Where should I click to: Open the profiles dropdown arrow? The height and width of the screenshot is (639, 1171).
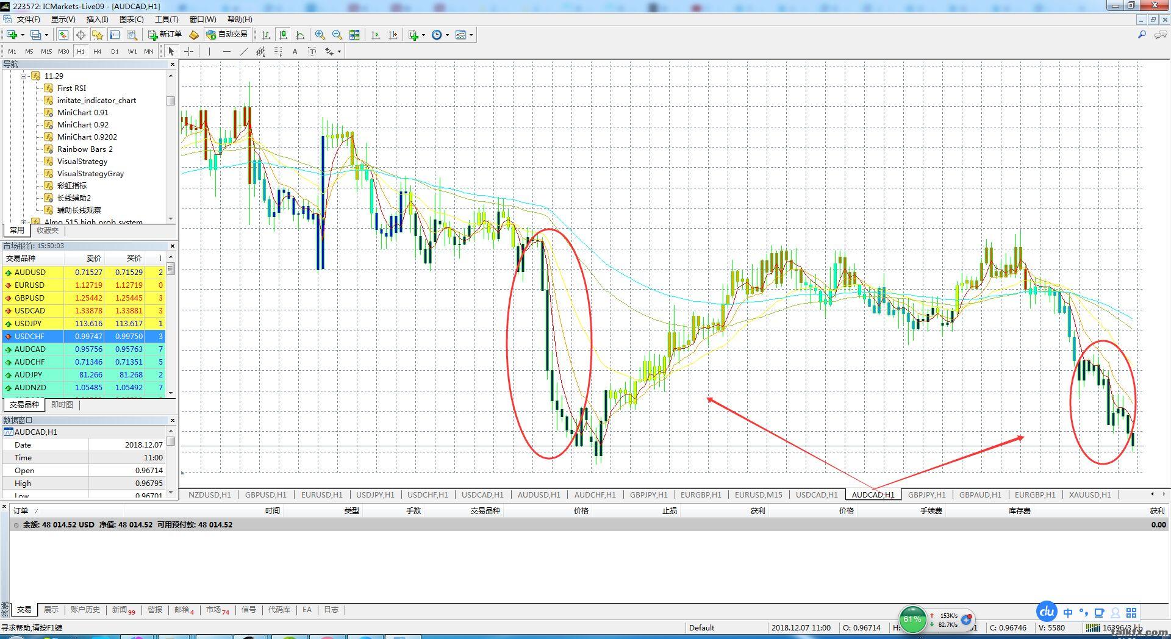pyautogui.click(x=46, y=35)
